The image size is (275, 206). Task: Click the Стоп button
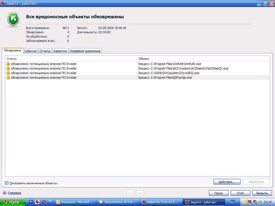pos(240,193)
